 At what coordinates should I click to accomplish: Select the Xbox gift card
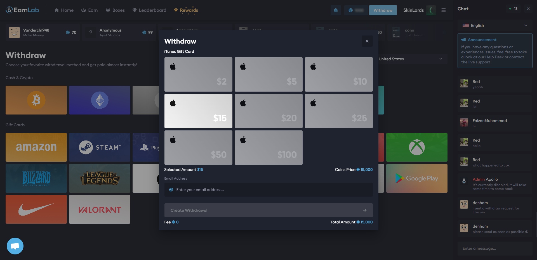(417, 147)
